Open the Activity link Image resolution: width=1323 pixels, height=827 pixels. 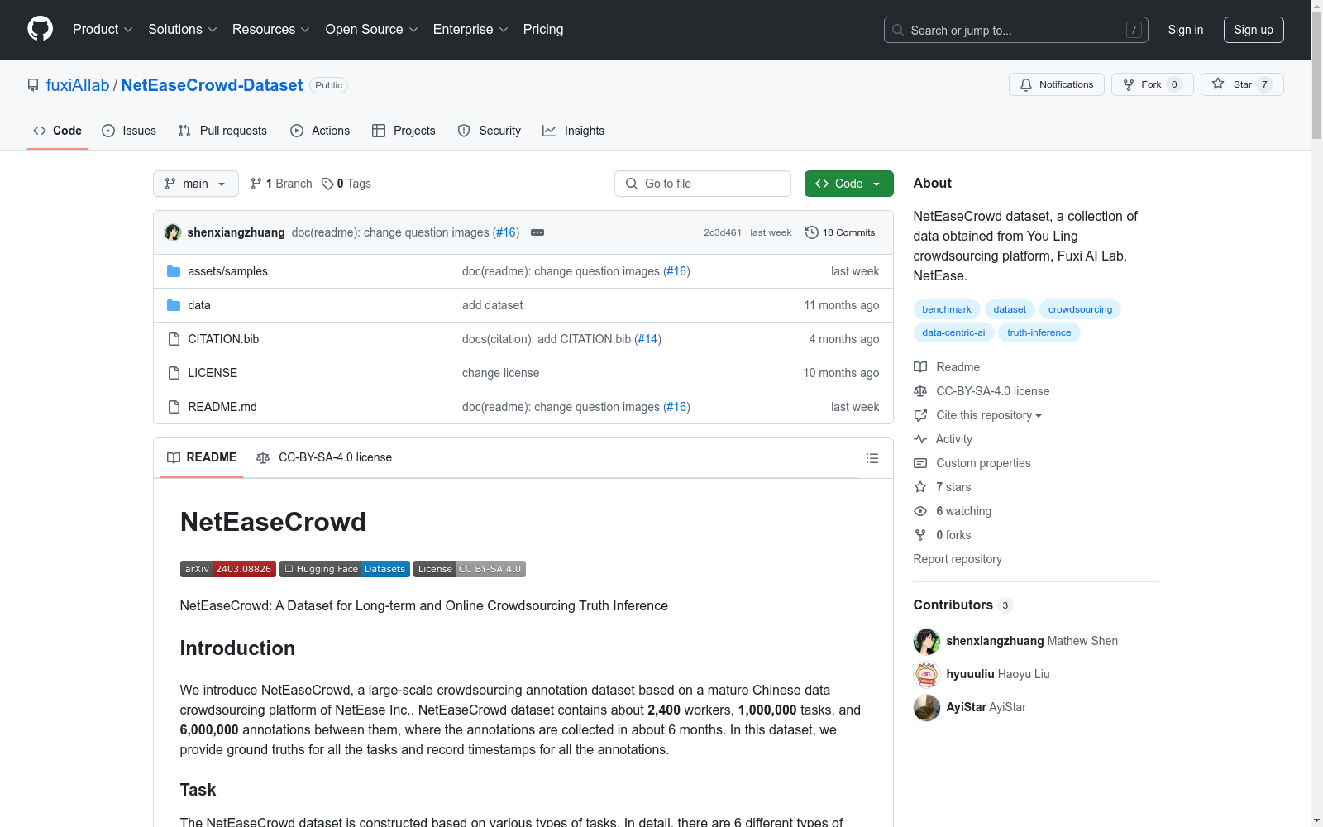943,439
